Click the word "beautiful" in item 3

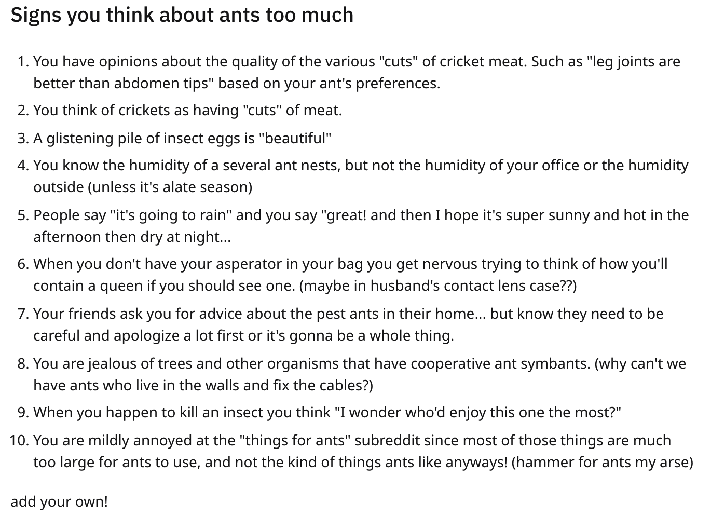(x=295, y=138)
